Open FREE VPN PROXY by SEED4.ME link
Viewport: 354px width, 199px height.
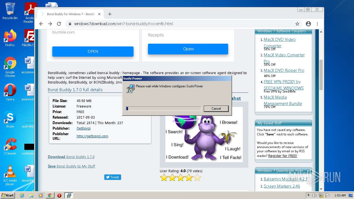(x=284, y=85)
